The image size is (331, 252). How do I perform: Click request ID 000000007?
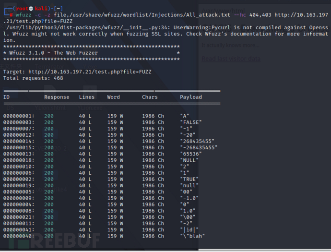click(19, 129)
